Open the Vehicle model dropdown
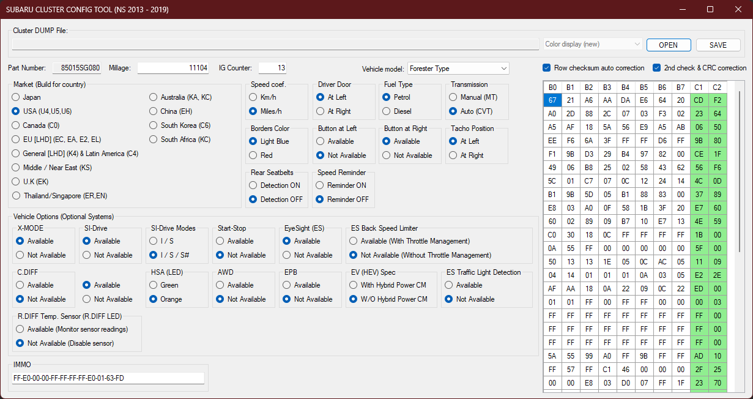 point(458,69)
